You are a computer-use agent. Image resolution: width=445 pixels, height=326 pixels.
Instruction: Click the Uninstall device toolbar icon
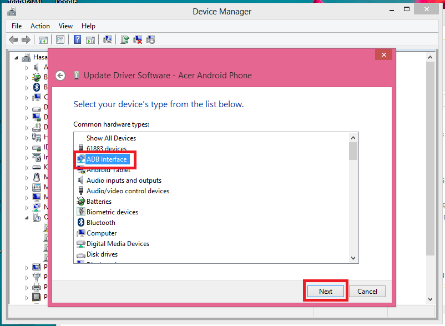point(139,39)
